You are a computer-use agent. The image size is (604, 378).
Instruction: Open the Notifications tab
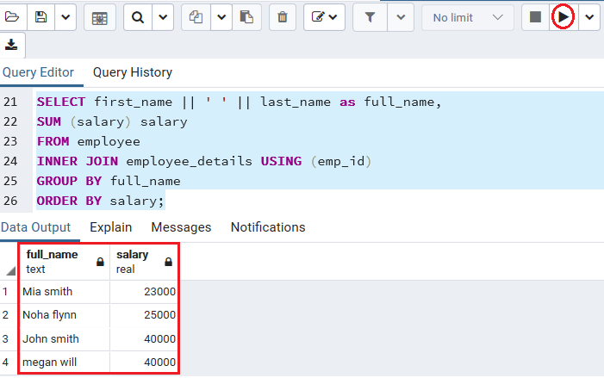tap(268, 227)
